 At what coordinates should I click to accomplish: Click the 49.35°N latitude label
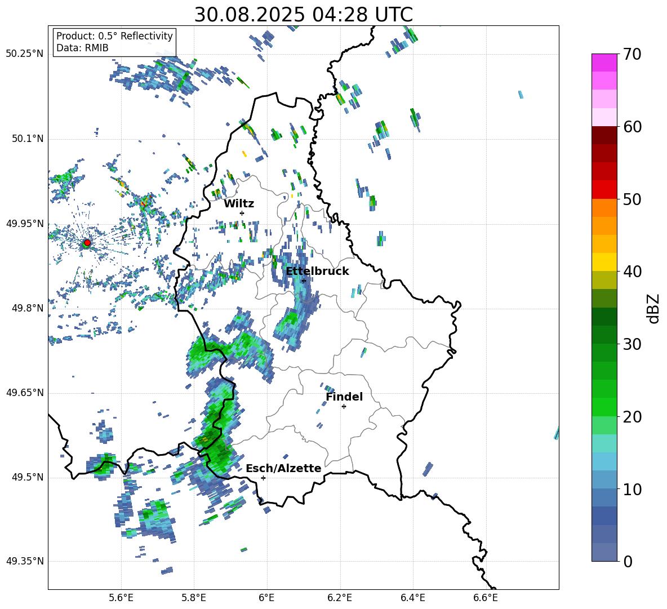click(x=25, y=561)
